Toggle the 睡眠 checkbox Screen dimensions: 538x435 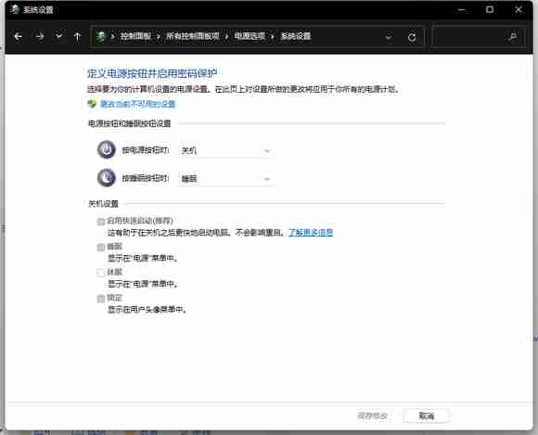pyautogui.click(x=100, y=248)
